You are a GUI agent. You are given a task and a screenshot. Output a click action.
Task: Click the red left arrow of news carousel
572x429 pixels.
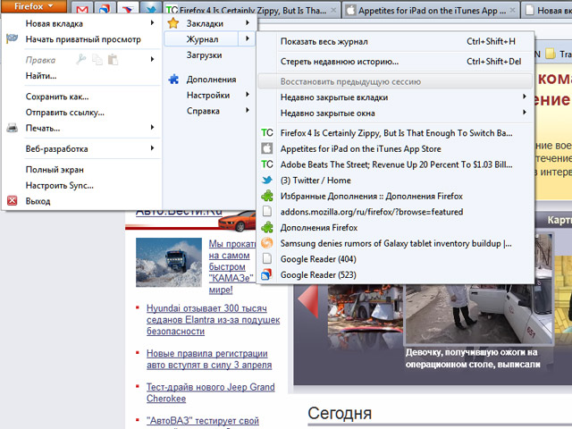[x=307, y=300]
